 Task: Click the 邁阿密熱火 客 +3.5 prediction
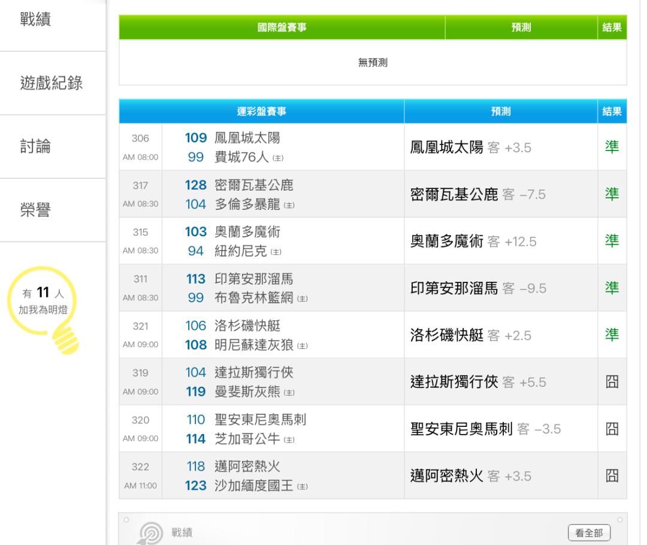471,475
